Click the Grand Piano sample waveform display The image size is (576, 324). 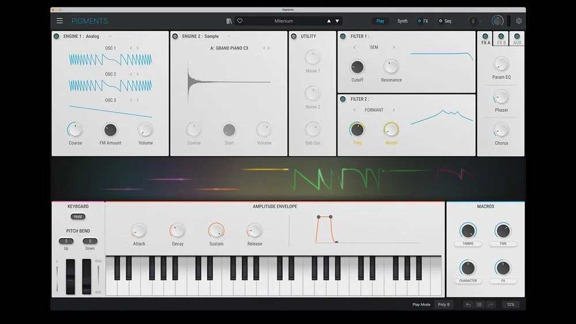[229, 82]
